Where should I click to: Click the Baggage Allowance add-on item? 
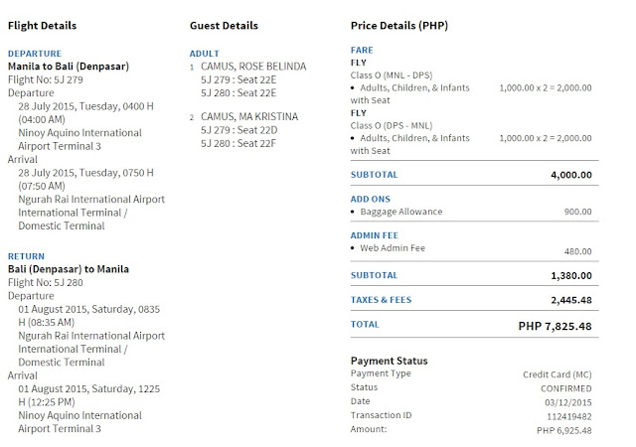tap(401, 212)
